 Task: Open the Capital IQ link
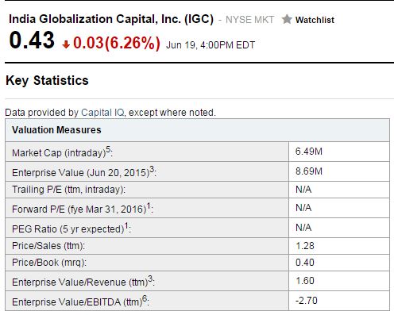coord(102,113)
